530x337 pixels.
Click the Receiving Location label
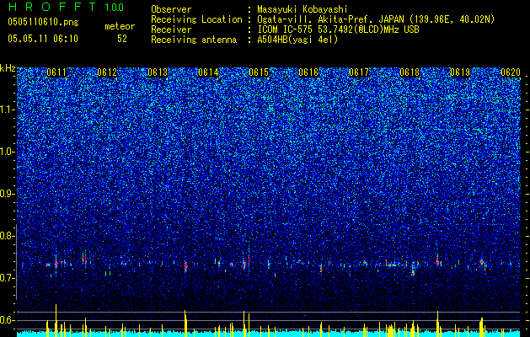[x=196, y=19]
